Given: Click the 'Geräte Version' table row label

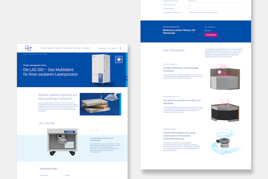Looking at the screenshot, I should tap(44, 175).
